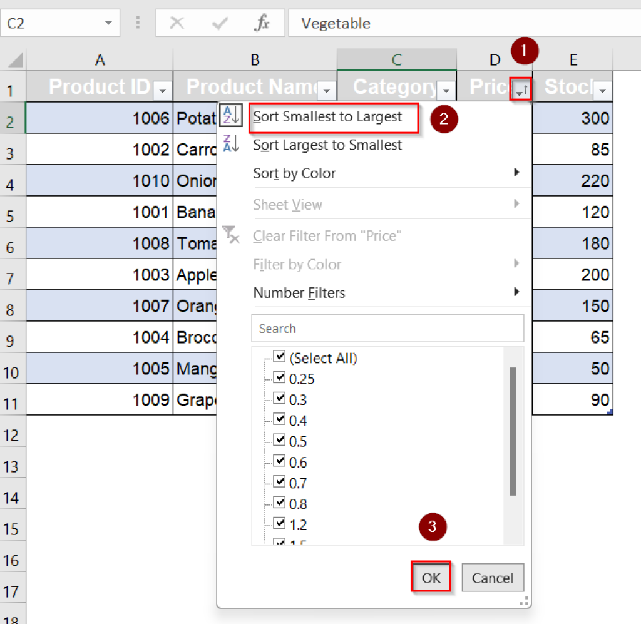The height and width of the screenshot is (624, 641).
Task: Click inside the Search filter box
Action: pos(387,328)
